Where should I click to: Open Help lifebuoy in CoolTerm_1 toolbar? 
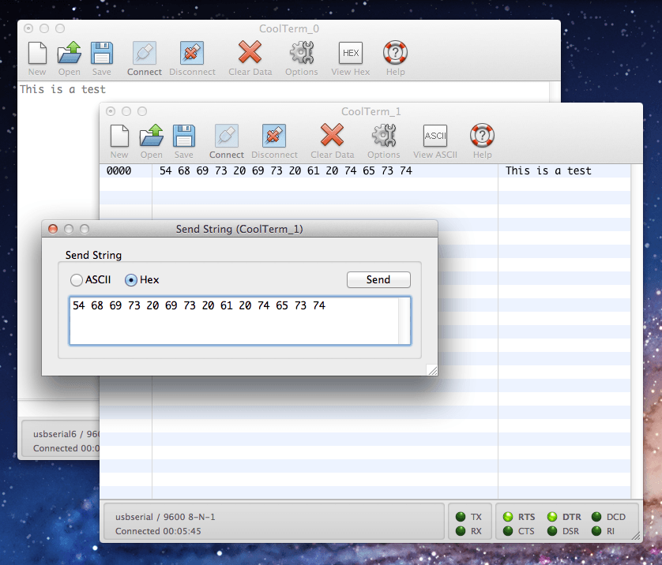tap(482, 136)
